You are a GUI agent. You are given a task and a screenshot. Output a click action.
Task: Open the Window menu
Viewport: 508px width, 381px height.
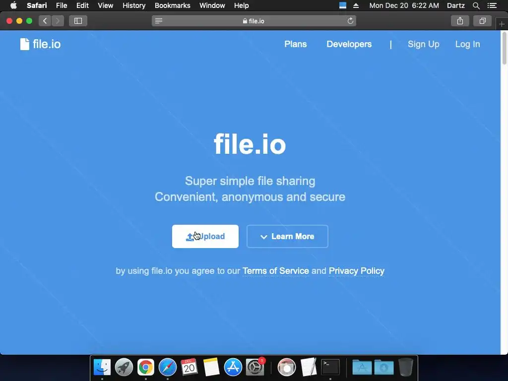coord(212,5)
